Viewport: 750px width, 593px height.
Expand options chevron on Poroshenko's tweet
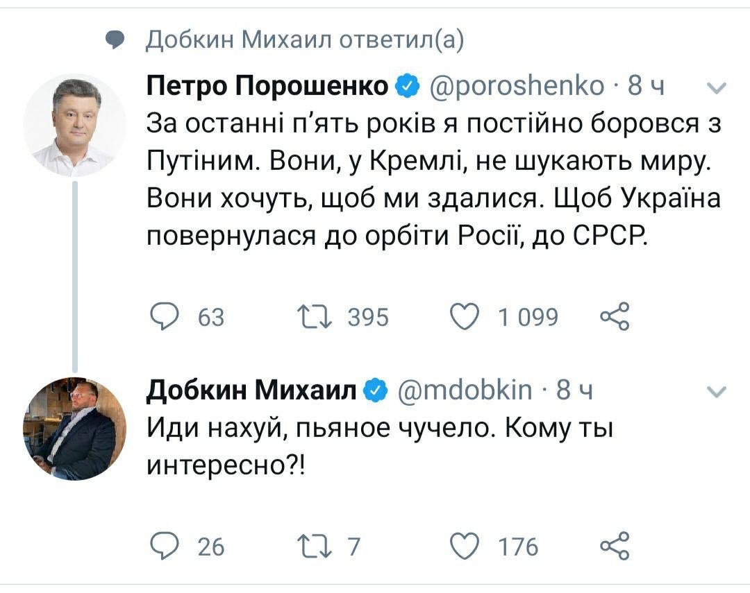coord(716,88)
